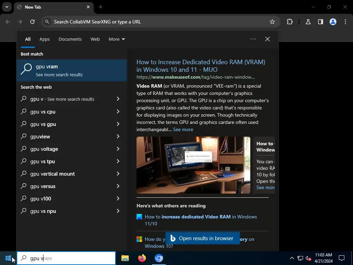Expand the gpu vs tpu suggestion arrow
353x265 pixels.
point(118,161)
